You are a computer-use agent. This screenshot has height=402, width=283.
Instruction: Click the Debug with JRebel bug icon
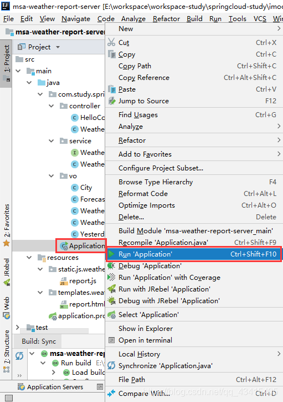tap(112, 301)
